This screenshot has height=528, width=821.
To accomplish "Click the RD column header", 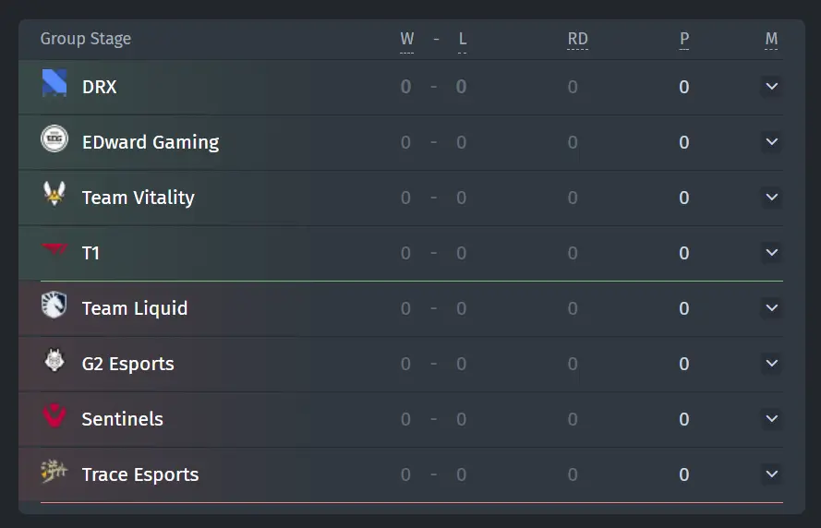I will point(577,40).
